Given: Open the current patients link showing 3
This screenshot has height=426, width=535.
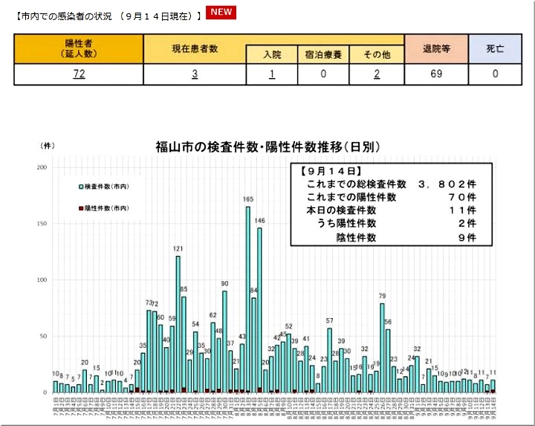Looking at the screenshot, I should 195,74.
